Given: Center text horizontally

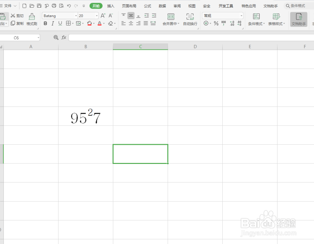Looking at the screenshot, I should pyautogui.click(x=131, y=23).
